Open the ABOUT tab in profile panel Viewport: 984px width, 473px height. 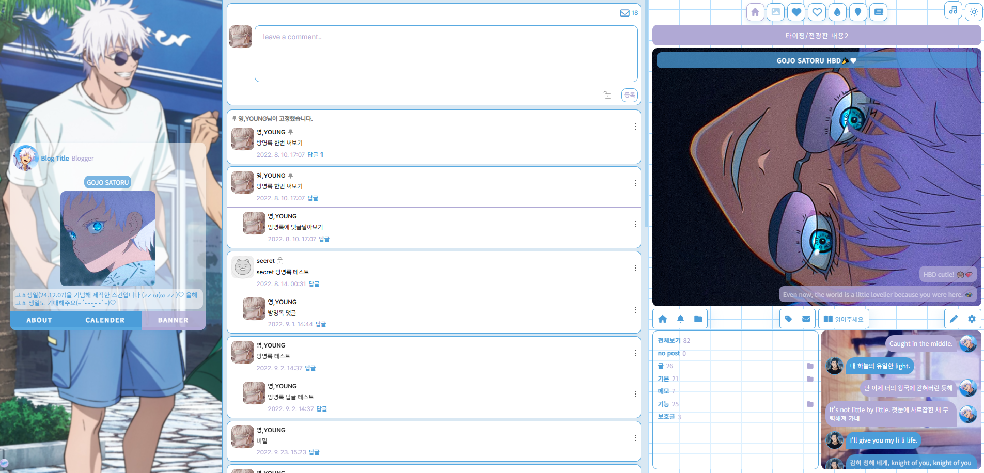(x=39, y=320)
